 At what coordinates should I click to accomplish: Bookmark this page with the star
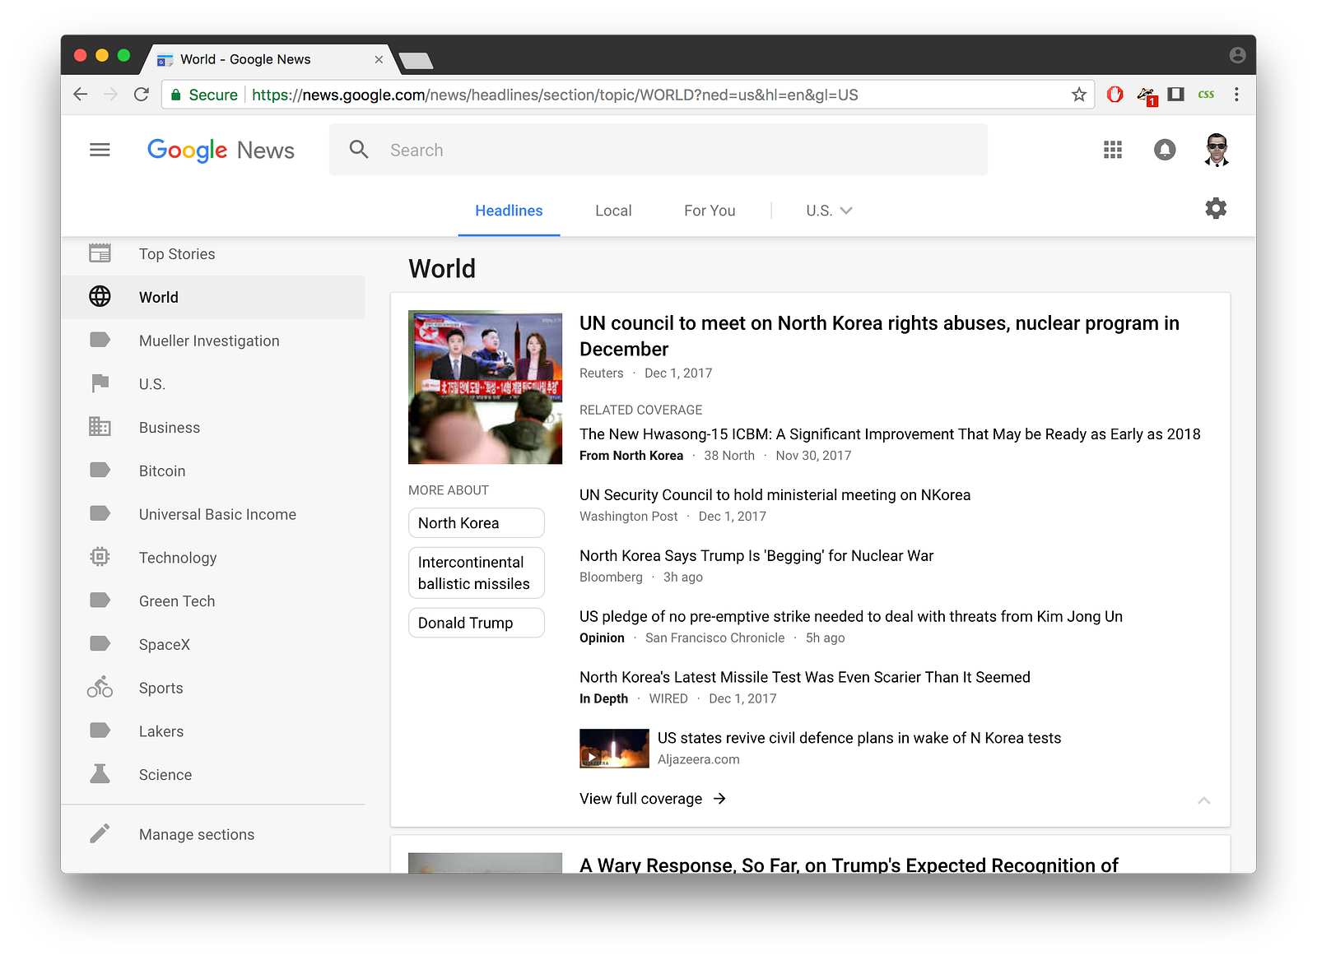click(x=1078, y=95)
